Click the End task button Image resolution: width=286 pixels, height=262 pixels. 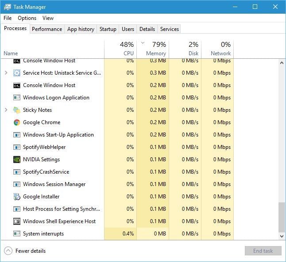click(x=263, y=251)
